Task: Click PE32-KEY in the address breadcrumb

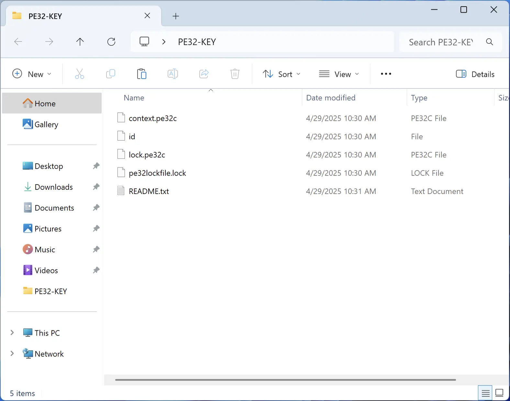Action: coord(197,42)
